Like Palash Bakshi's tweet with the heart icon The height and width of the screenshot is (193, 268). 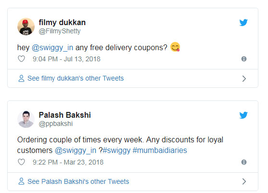click(21, 162)
